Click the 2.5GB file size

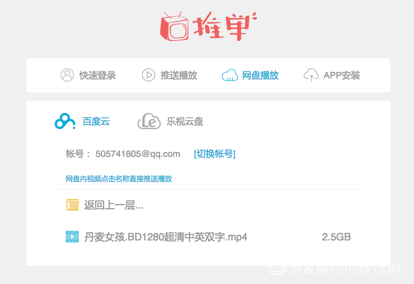click(x=336, y=237)
